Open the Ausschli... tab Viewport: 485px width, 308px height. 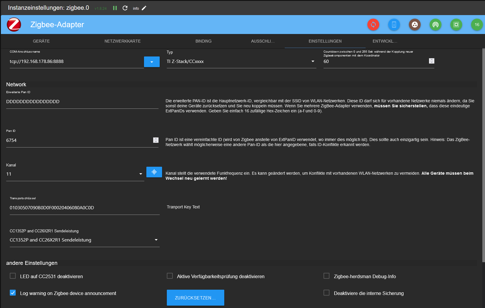263,41
